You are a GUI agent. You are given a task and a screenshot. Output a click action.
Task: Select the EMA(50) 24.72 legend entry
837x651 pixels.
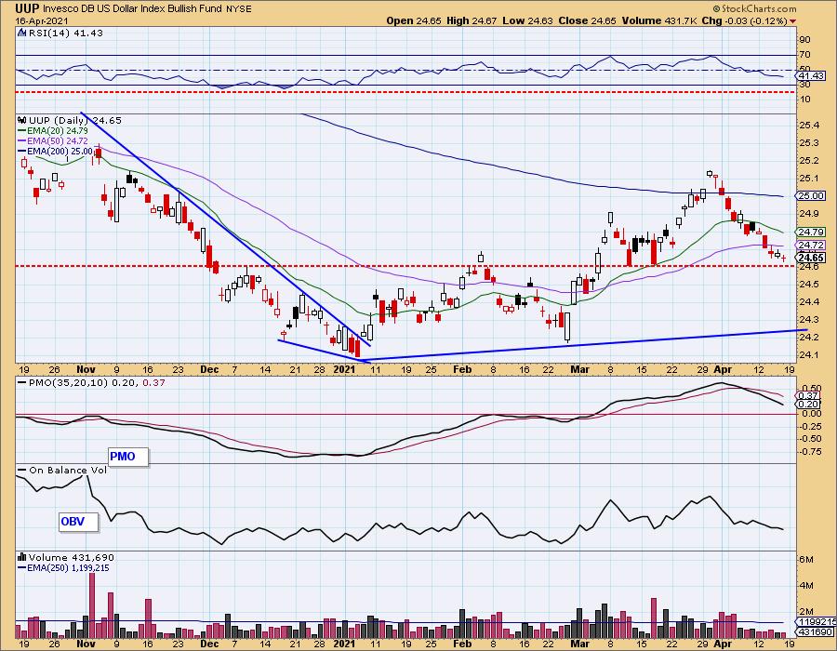click(x=53, y=140)
